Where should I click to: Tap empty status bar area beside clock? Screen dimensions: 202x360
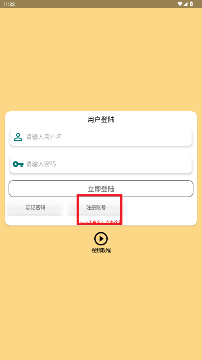92,4
